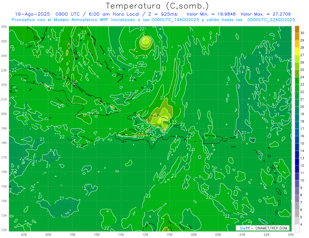Click the "80W" longitude axis label
309x238 pixels.
point(48,234)
